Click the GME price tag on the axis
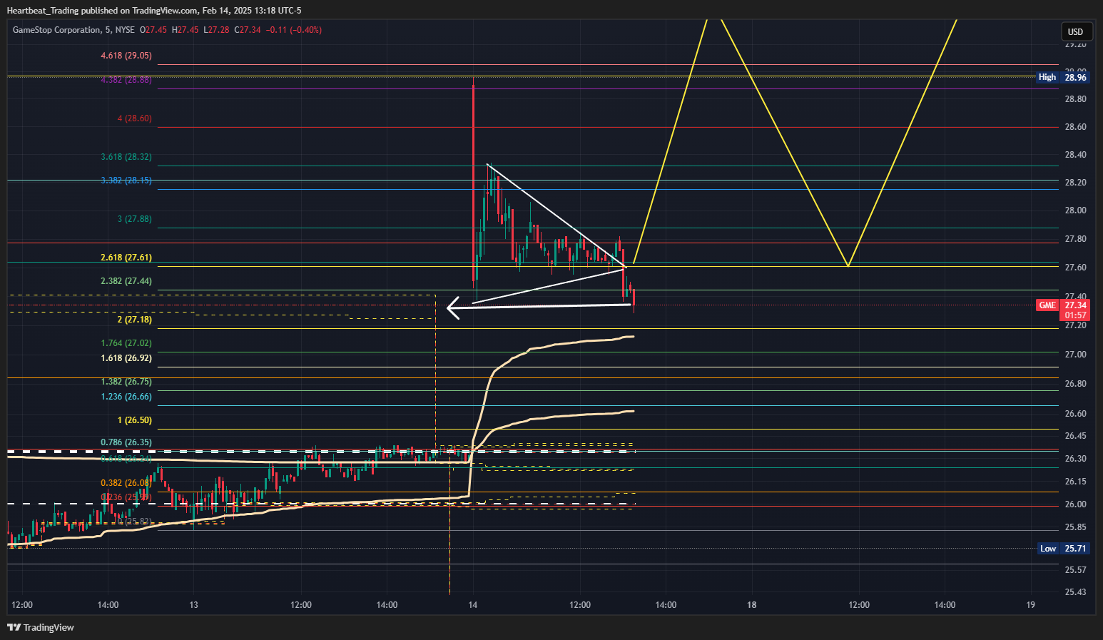The width and height of the screenshot is (1103, 640). 1047,305
